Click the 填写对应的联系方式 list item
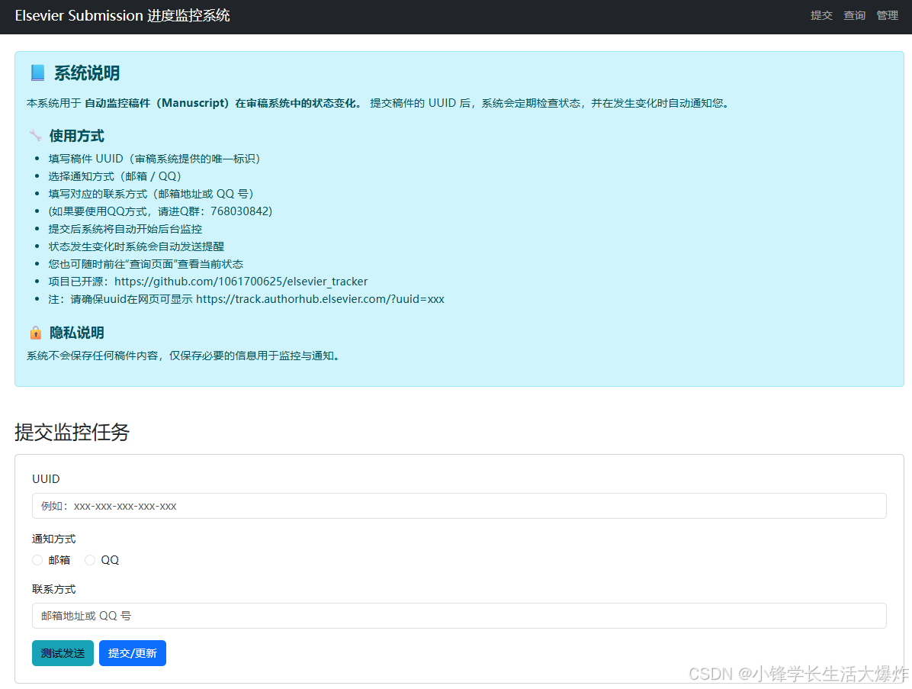Screen dimensions: 912x689 (151, 194)
